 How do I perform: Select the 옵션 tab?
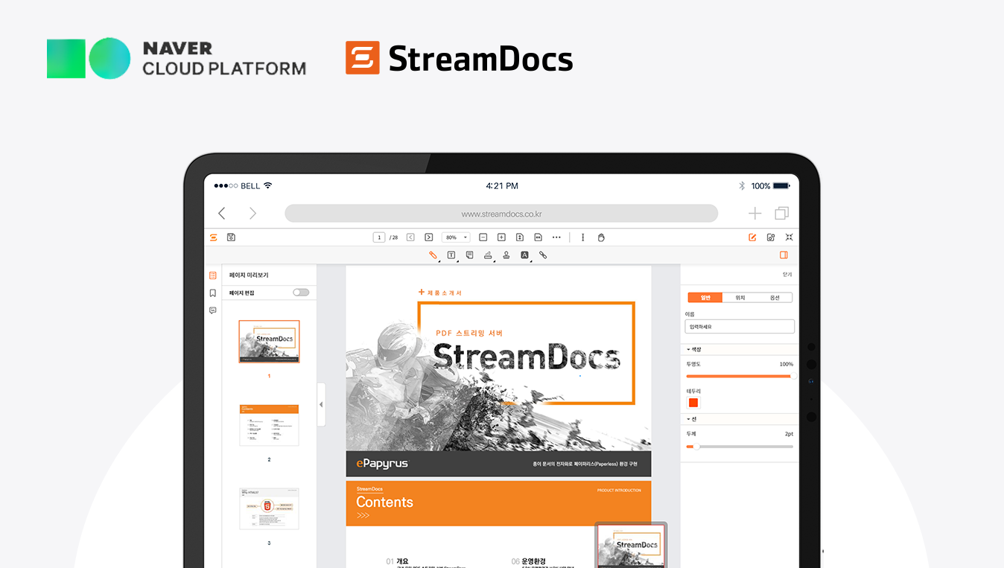pos(775,298)
